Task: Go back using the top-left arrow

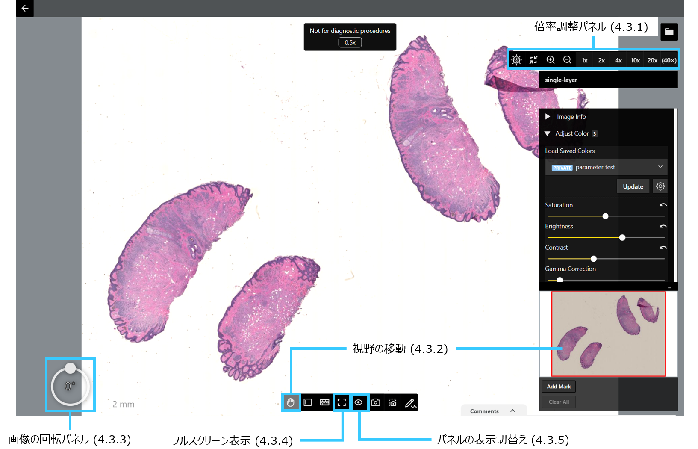Action: pos(25,8)
